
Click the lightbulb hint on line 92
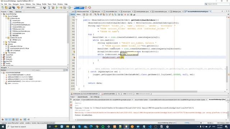(x=74, y=57)
